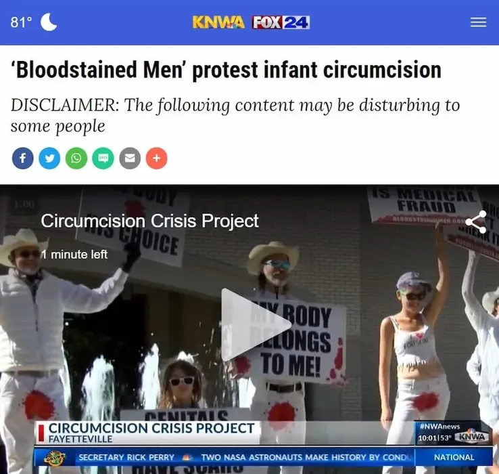Click the video title Circumcision Crisis Project
The image size is (499, 474).
point(149,221)
